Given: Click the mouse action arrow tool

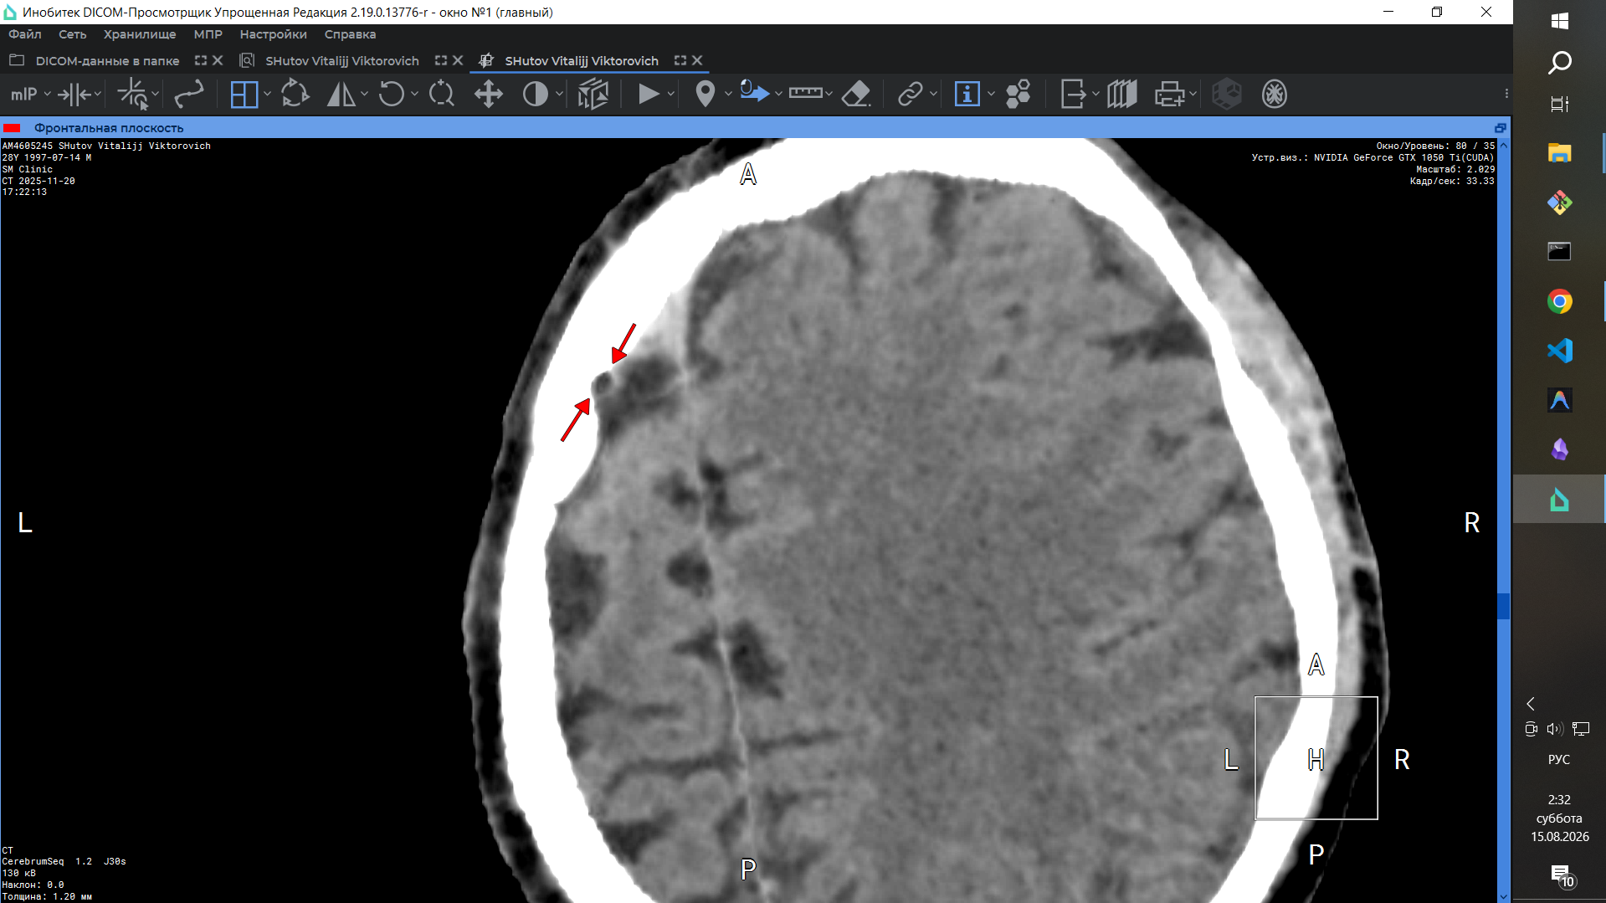Looking at the screenshot, I should tap(755, 91).
